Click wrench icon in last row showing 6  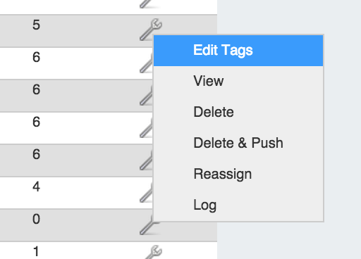(146, 160)
